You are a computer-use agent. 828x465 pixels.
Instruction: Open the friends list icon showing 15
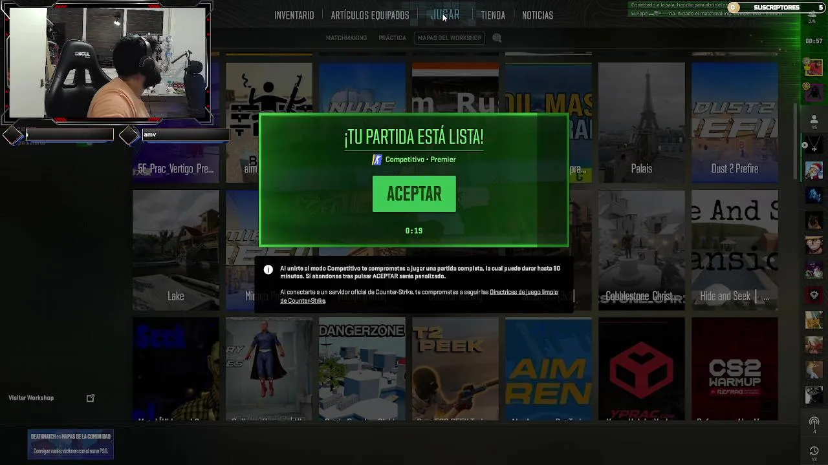click(814, 121)
